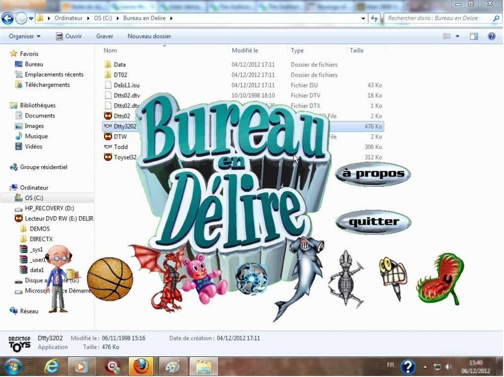This screenshot has width=504, height=377.
Task: Launch Internet Explorer from the taskbar
Action: pyautogui.click(x=51, y=367)
